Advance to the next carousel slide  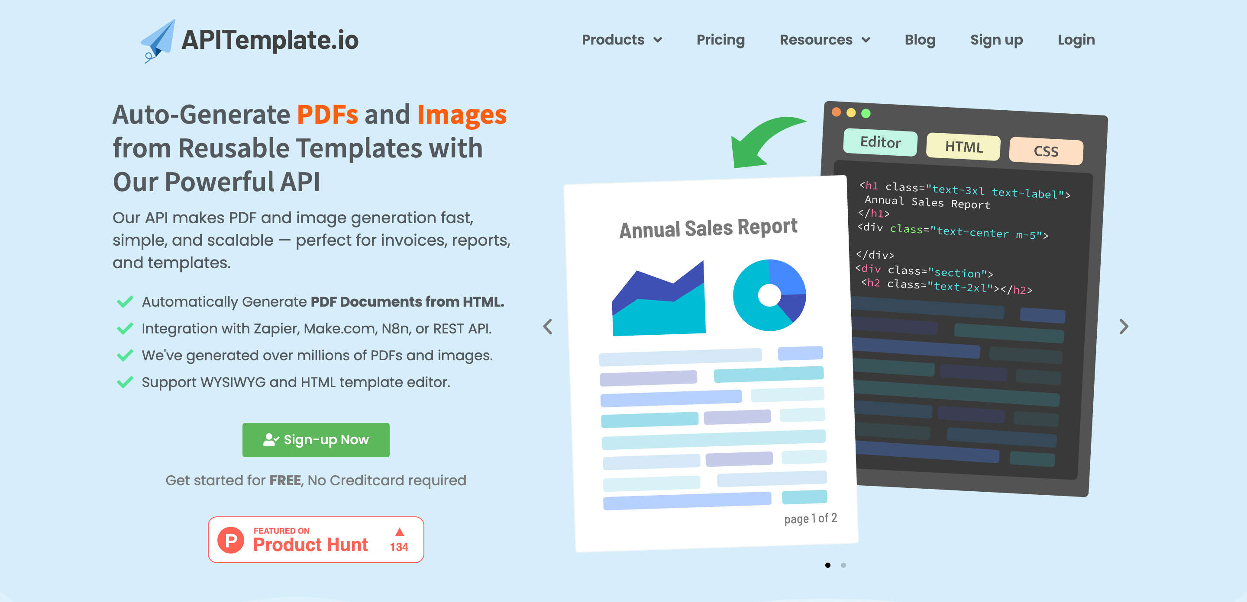tap(1124, 327)
